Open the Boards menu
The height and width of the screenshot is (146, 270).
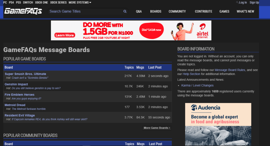point(156,11)
